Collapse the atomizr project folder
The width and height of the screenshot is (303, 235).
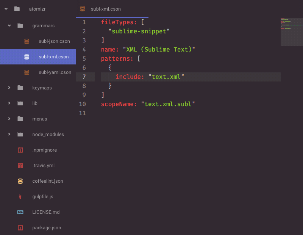(6, 8)
